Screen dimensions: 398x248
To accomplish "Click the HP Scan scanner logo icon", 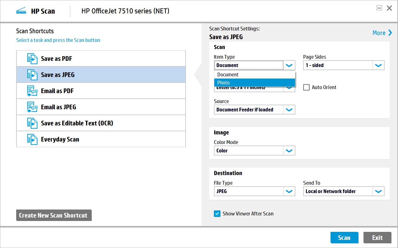I will [x=21, y=11].
